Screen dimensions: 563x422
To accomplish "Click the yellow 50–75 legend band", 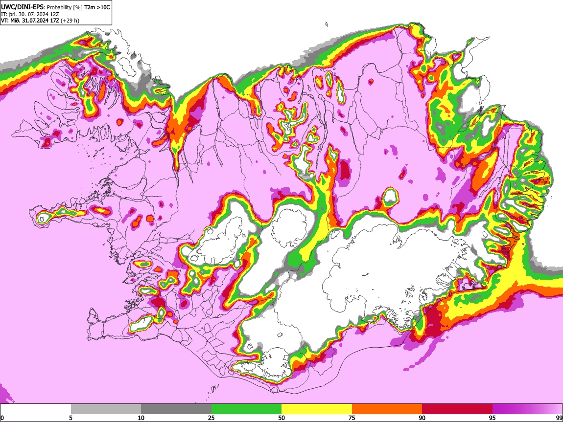I will [x=317, y=409].
